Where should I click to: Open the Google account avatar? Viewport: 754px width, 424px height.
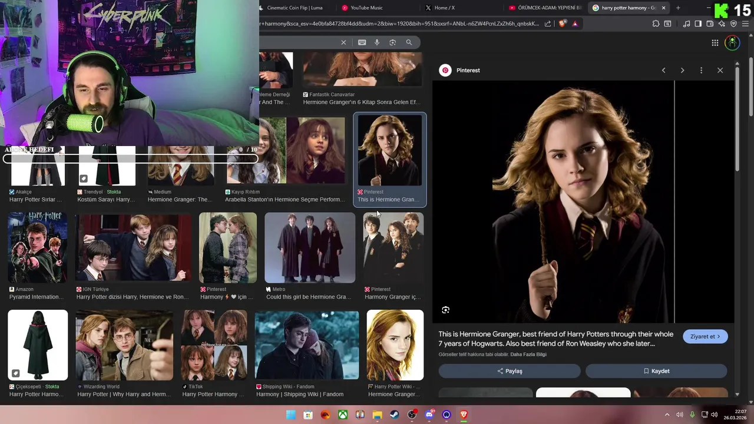[732, 42]
